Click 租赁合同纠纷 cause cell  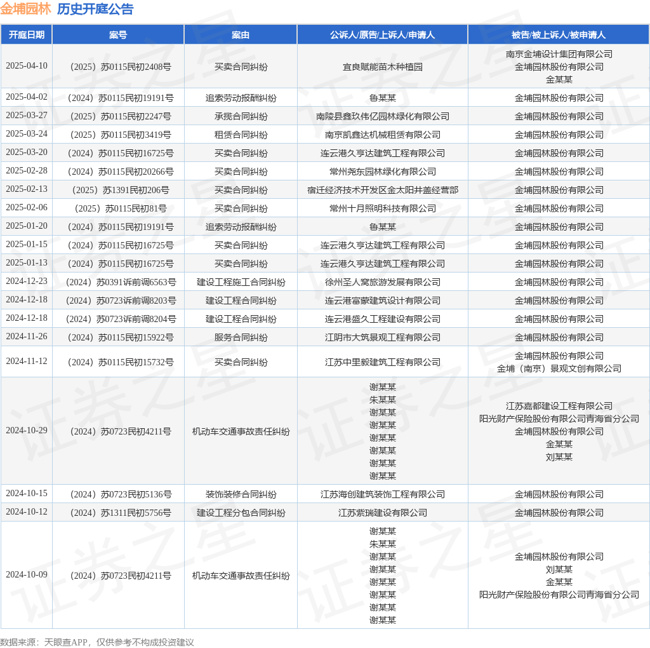(x=241, y=135)
